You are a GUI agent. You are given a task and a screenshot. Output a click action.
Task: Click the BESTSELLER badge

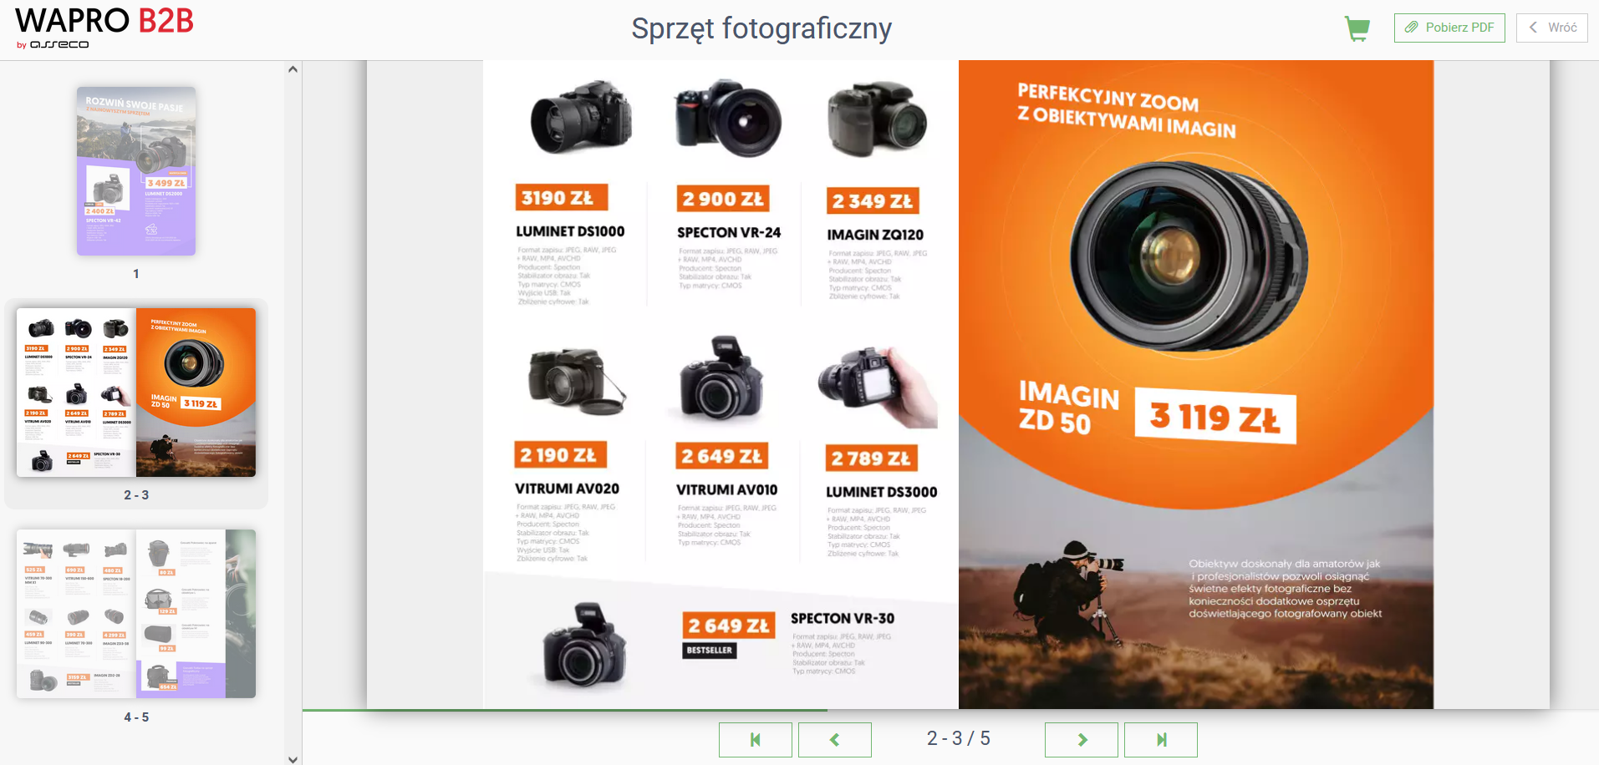click(x=710, y=651)
